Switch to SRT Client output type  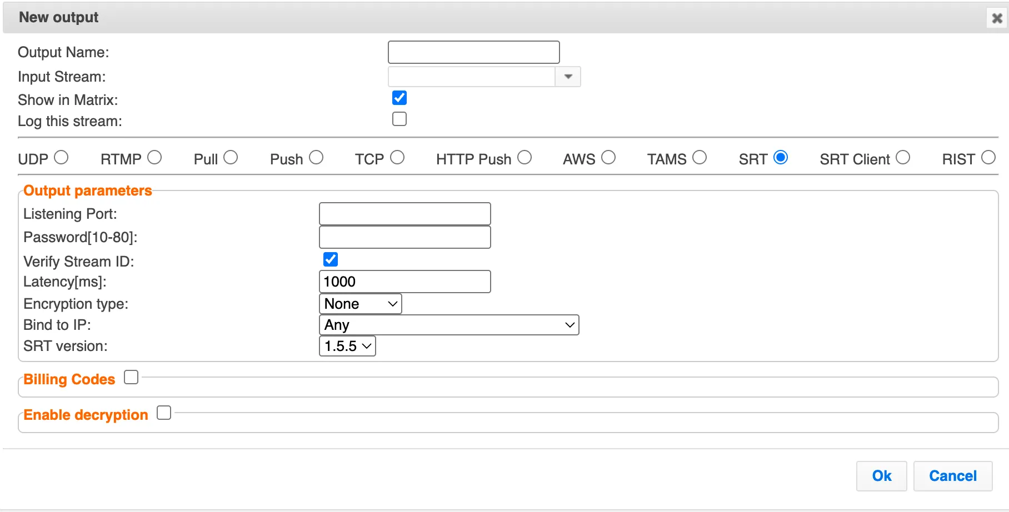tap(903, 158)
